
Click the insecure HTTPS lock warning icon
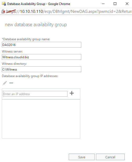coord(3,11)
